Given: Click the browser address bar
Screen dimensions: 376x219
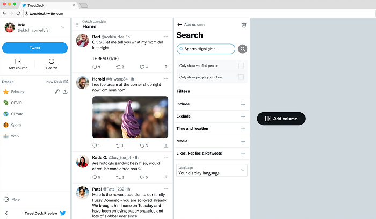Looking at the screenshot, I should point(199,13).
